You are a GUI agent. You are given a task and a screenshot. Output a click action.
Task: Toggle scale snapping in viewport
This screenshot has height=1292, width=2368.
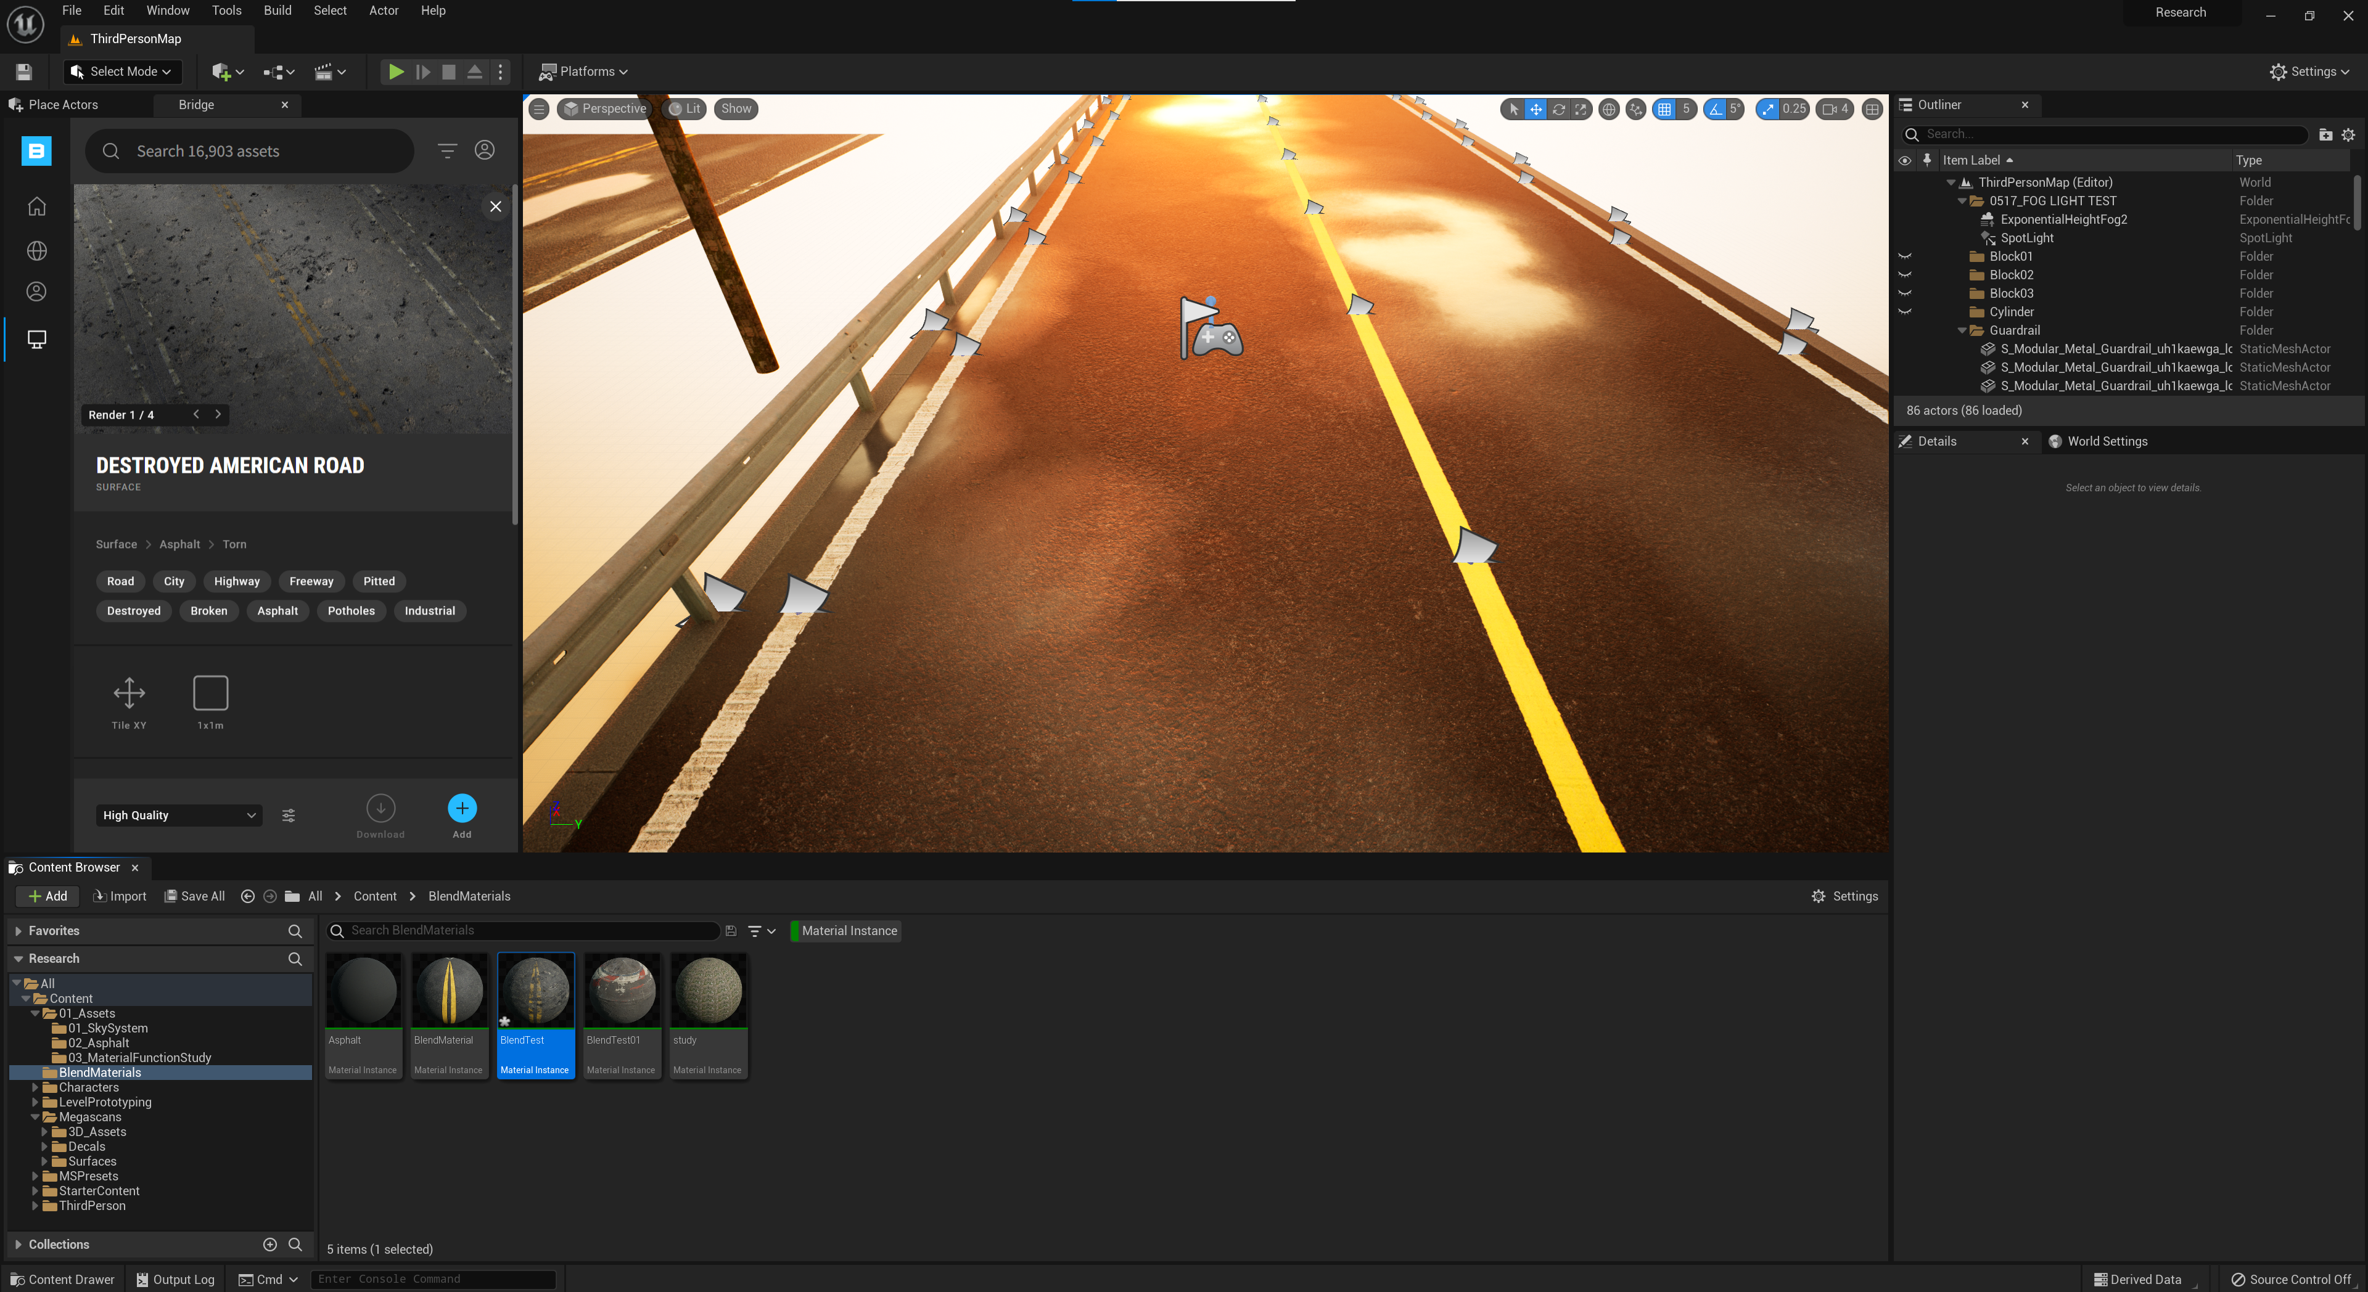pos(1768,108)
